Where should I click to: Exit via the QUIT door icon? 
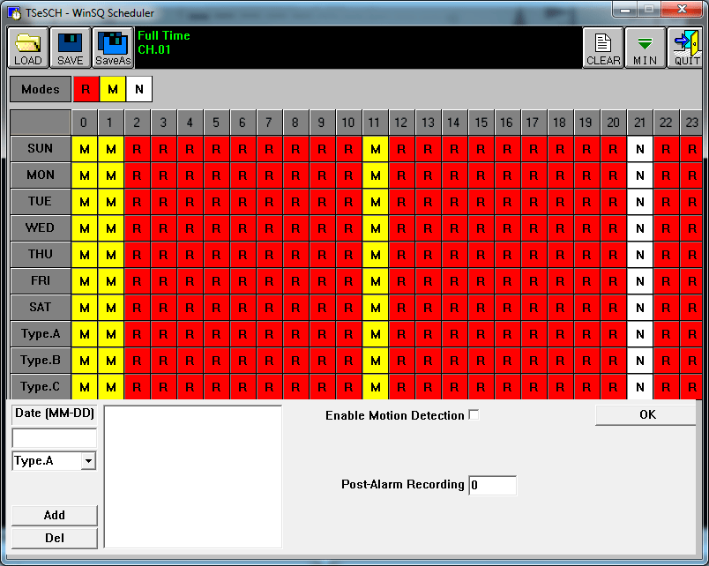click(x=686, y=48)
